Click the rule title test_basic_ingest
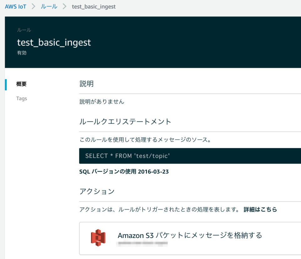301x259 pixels. point(54,42)
